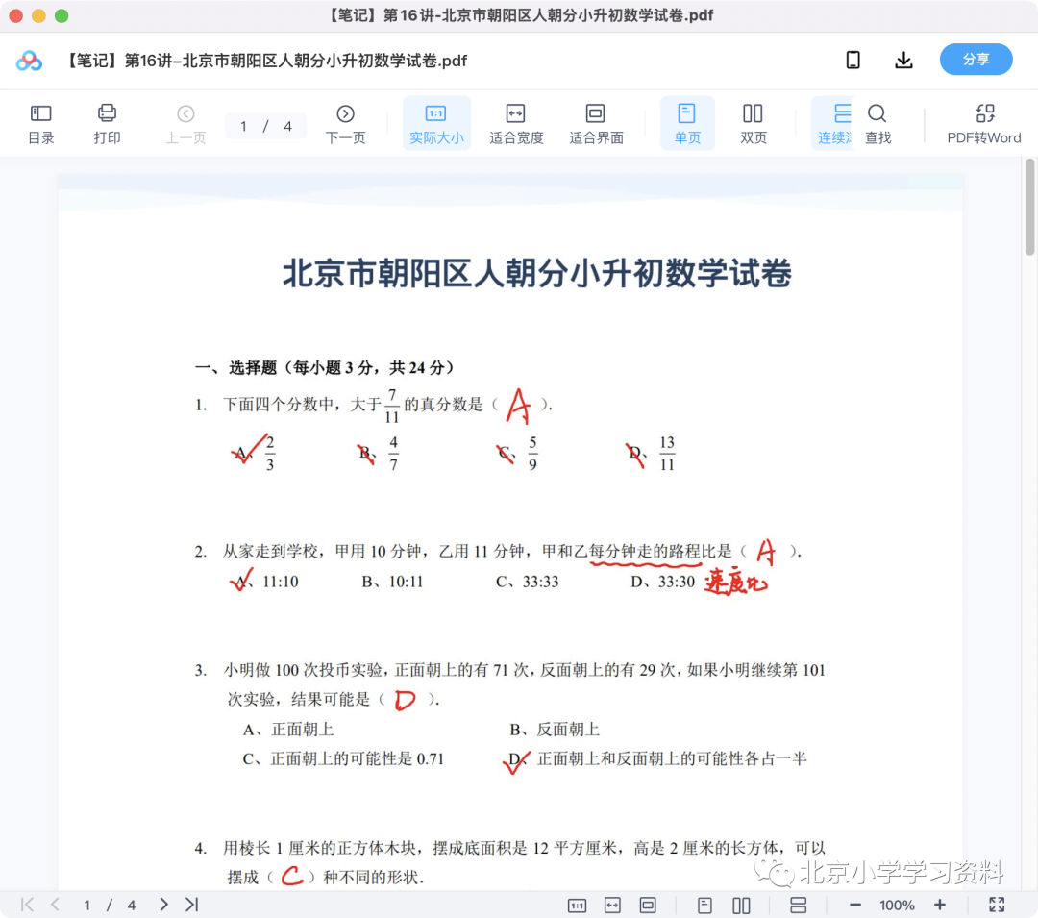This screenshot has height=918, width=1038.
Task: Click the Baidu Netdisk cloud logo
Action: (29, 61)
